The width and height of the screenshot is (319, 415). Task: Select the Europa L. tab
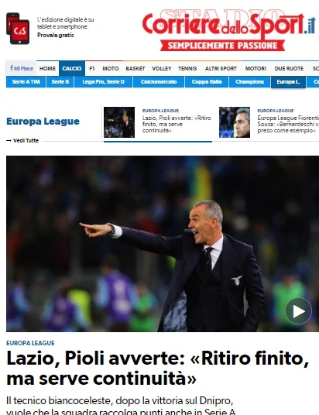point(288,82)
